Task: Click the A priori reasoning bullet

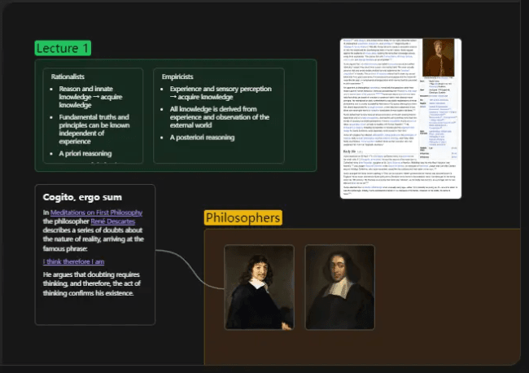Action: pyautogui.click(x=85, y=153)
